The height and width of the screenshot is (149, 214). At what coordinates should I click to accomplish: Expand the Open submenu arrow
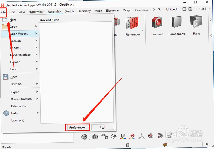36,26
